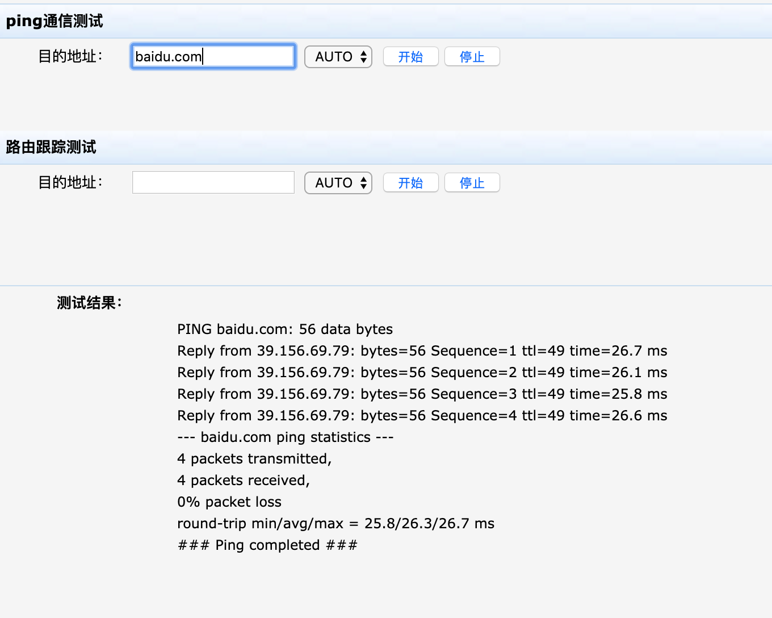Click '目的地址:' label in traceroute section
The image size is (772, 618).
pos(70,182)
